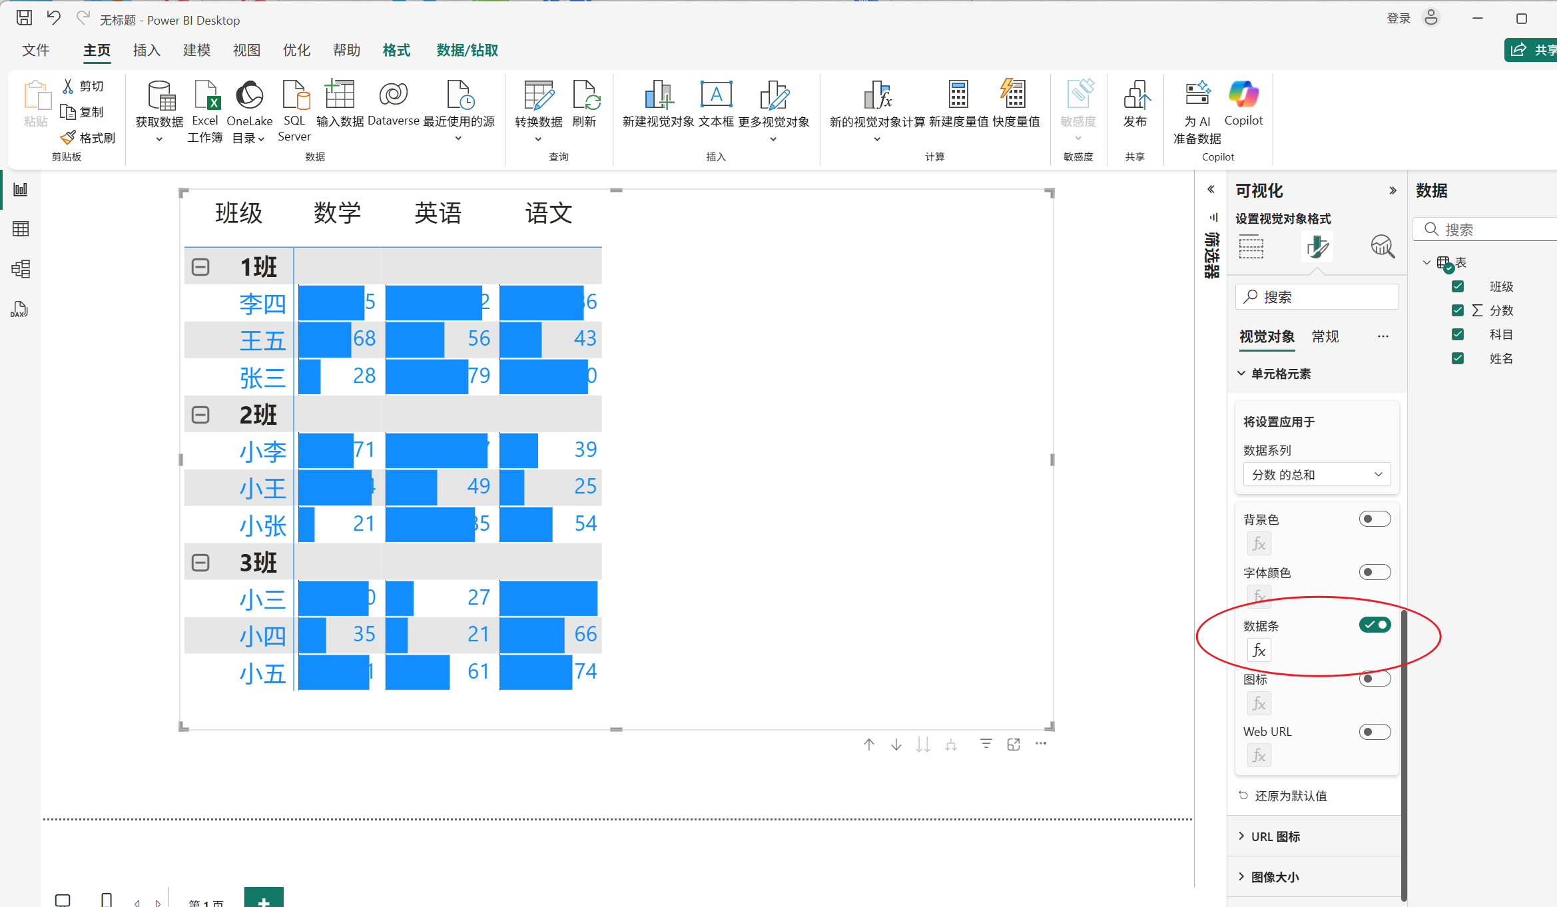1557x907 pixels.
Task: Click the Excel workbook data source icon
Action: [205, 97]
